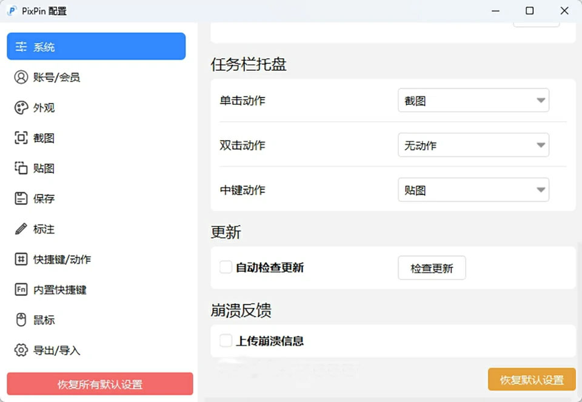Maximize the PixPin 配置 window

(x=529, y=11)
